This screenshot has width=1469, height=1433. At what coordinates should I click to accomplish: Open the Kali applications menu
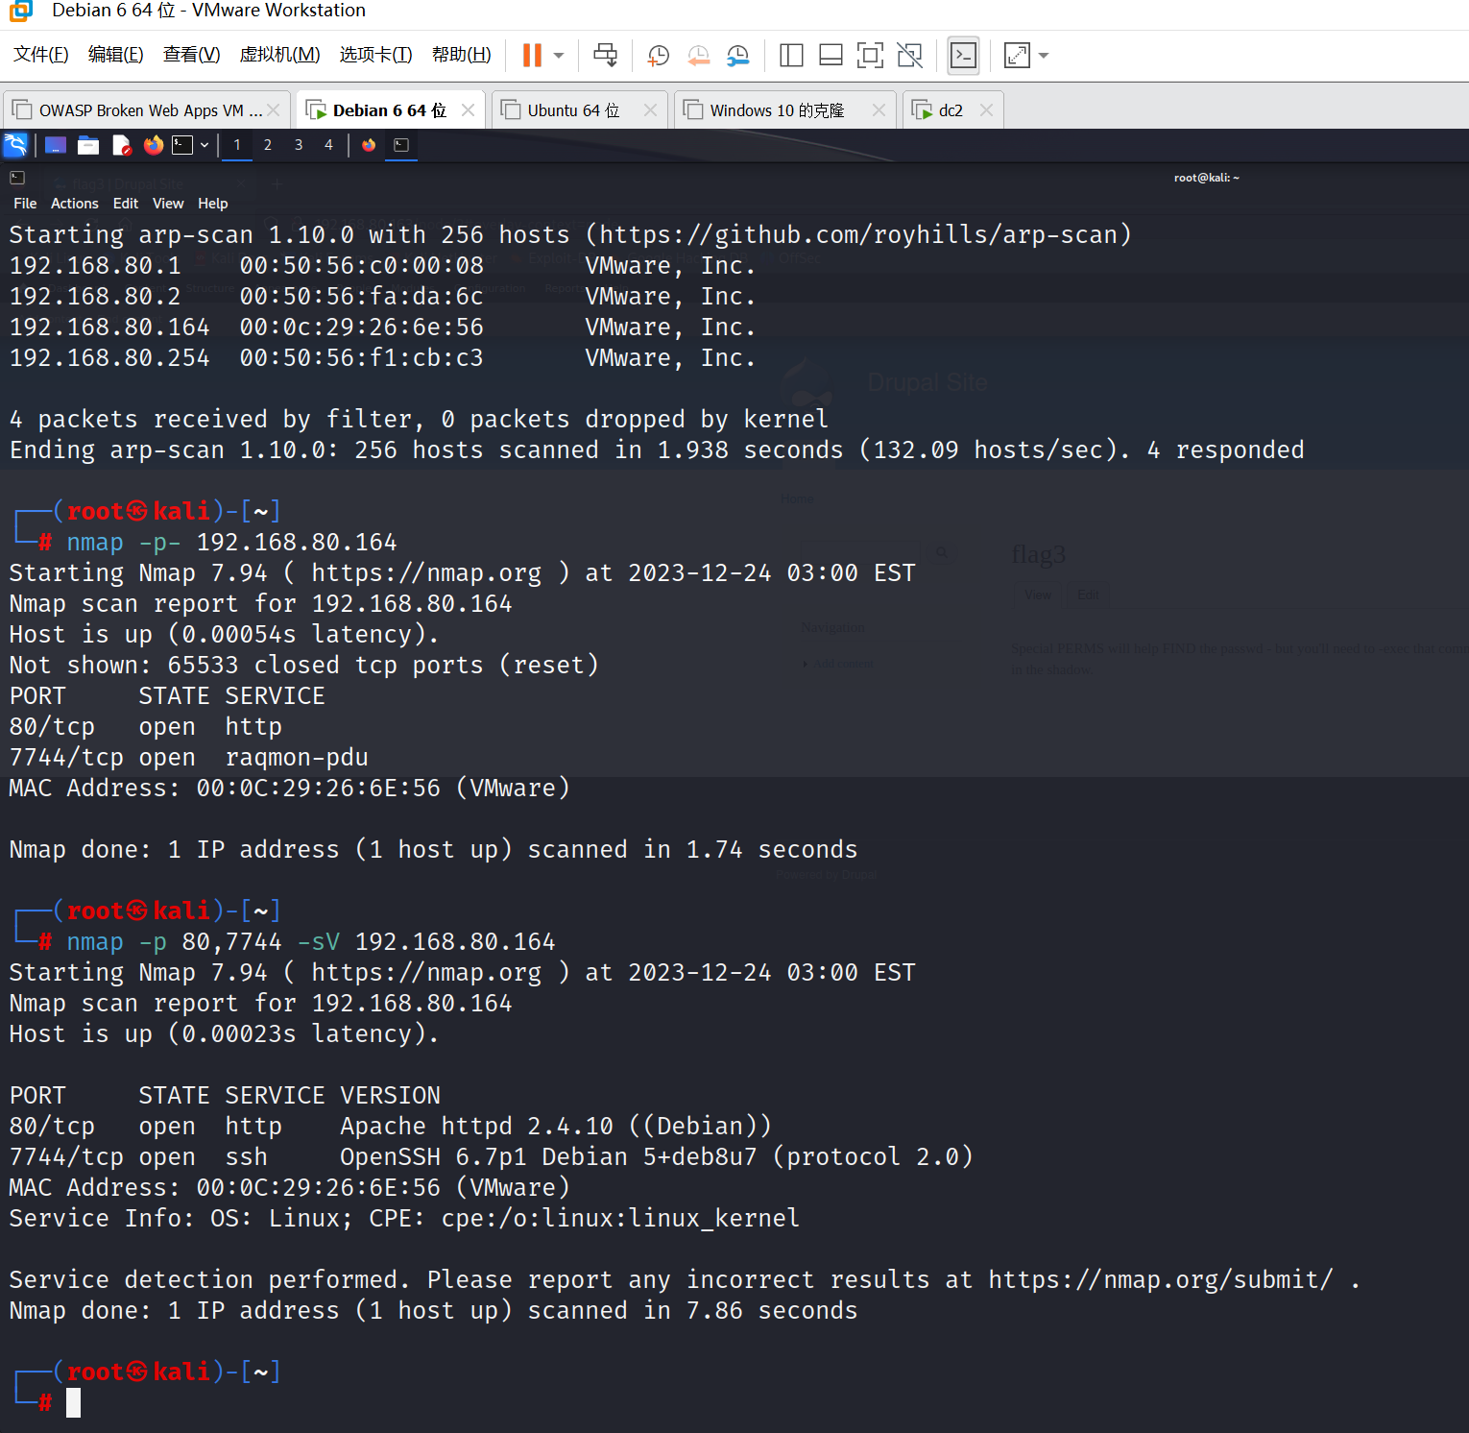point(16,145)
